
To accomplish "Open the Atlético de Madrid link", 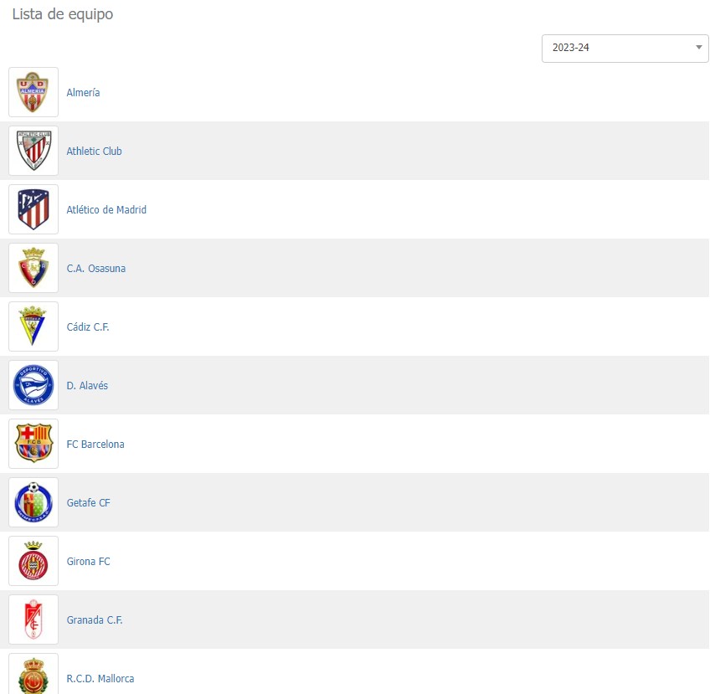I will pyautogui.click(x=106, y=210).
